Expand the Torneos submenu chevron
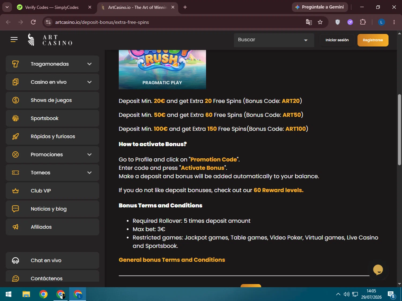This screenshot has width=402, height=301. pyautogui.click(x=90, y=173)
